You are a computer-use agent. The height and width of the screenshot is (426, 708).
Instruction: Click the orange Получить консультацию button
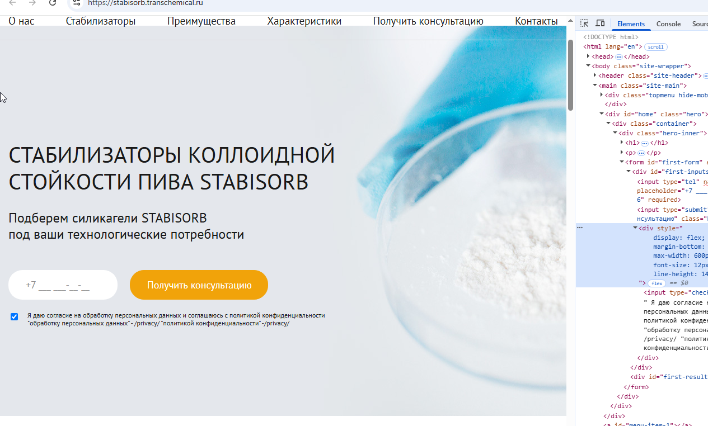(x=199, y=285)
